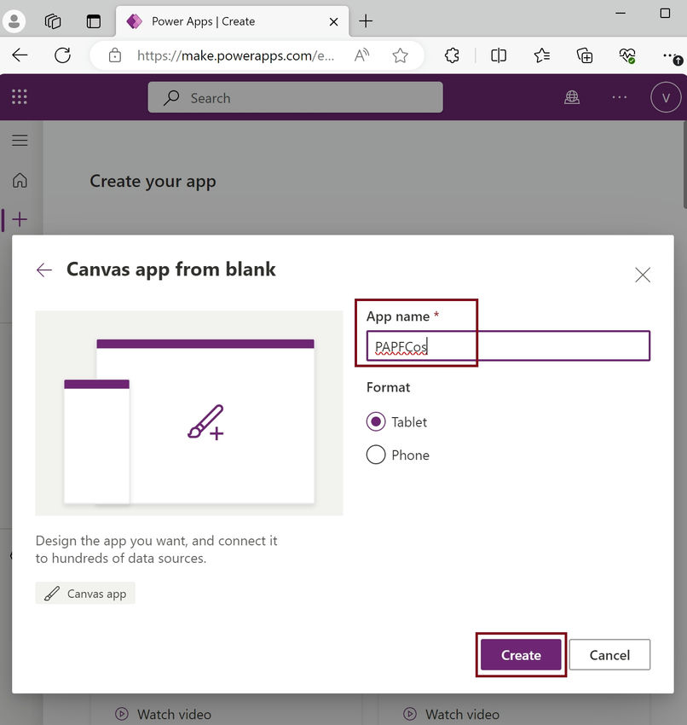The width and height of the screenshot is (687, 725).
Task: Select the Power Apps | Create tab
Action: [233, 21]
